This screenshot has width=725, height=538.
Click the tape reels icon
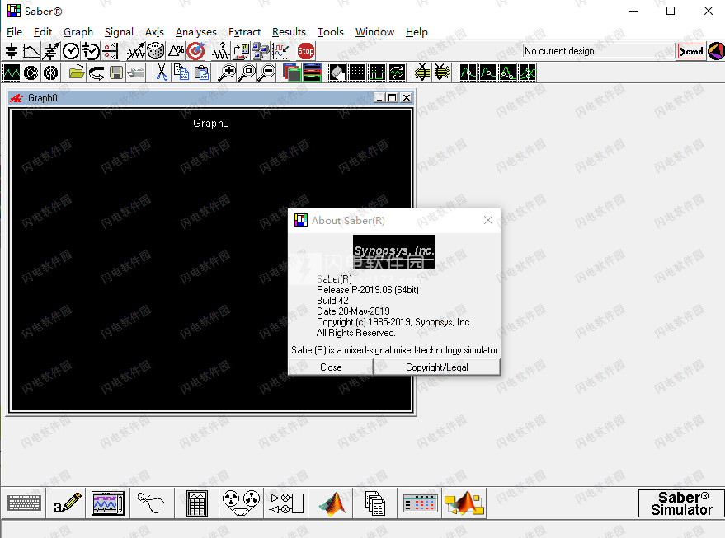241,503
